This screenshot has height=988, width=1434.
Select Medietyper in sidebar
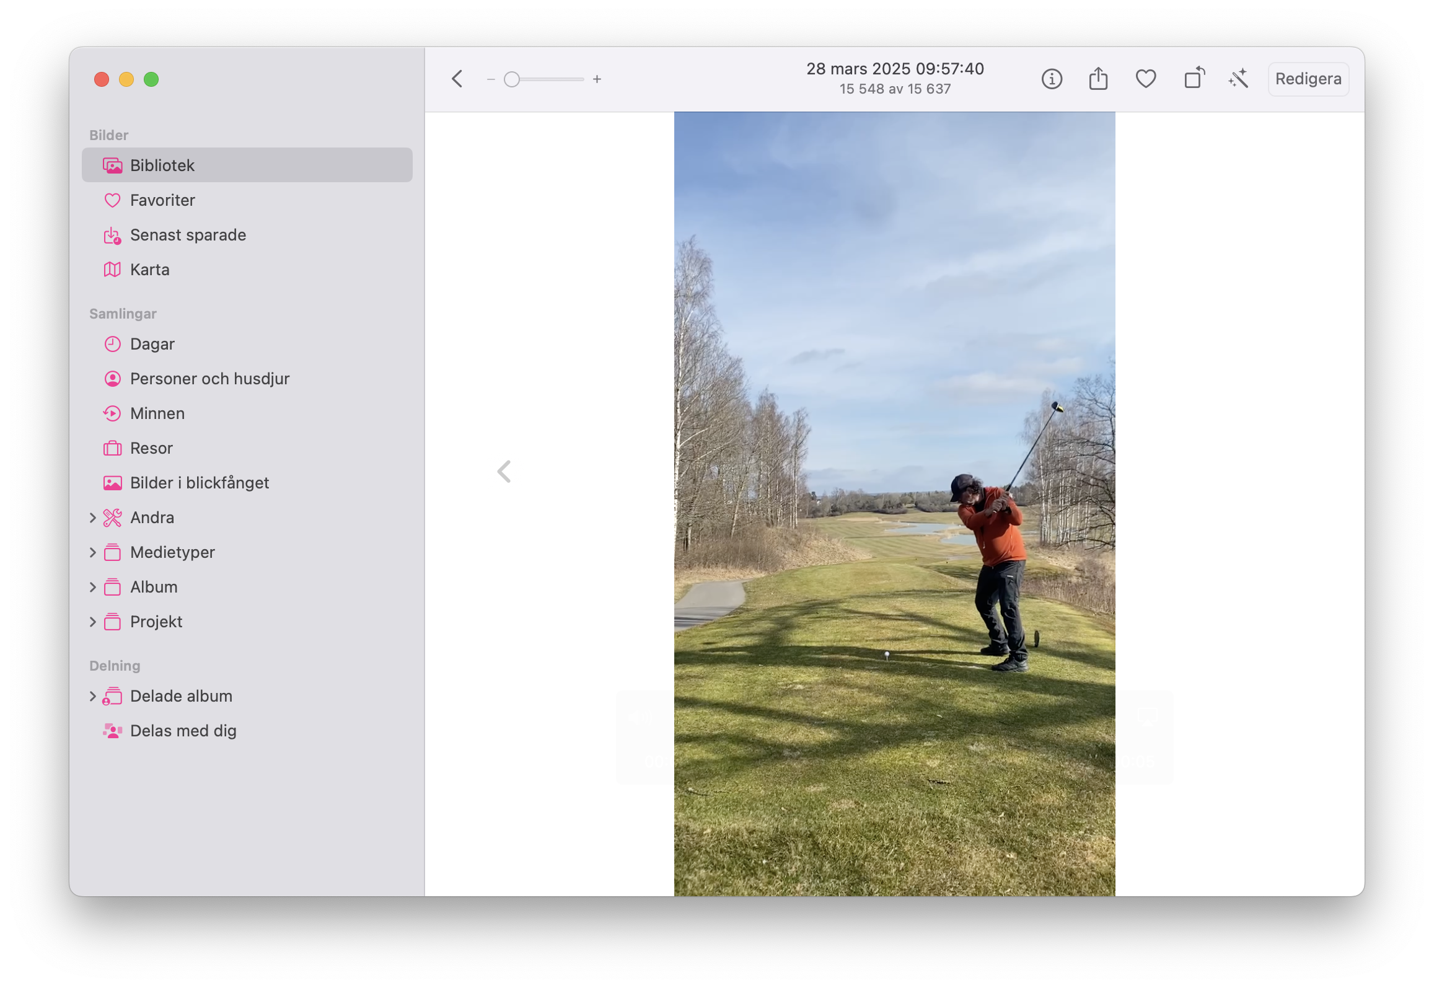pyautogui.click(x=247, y=552)
